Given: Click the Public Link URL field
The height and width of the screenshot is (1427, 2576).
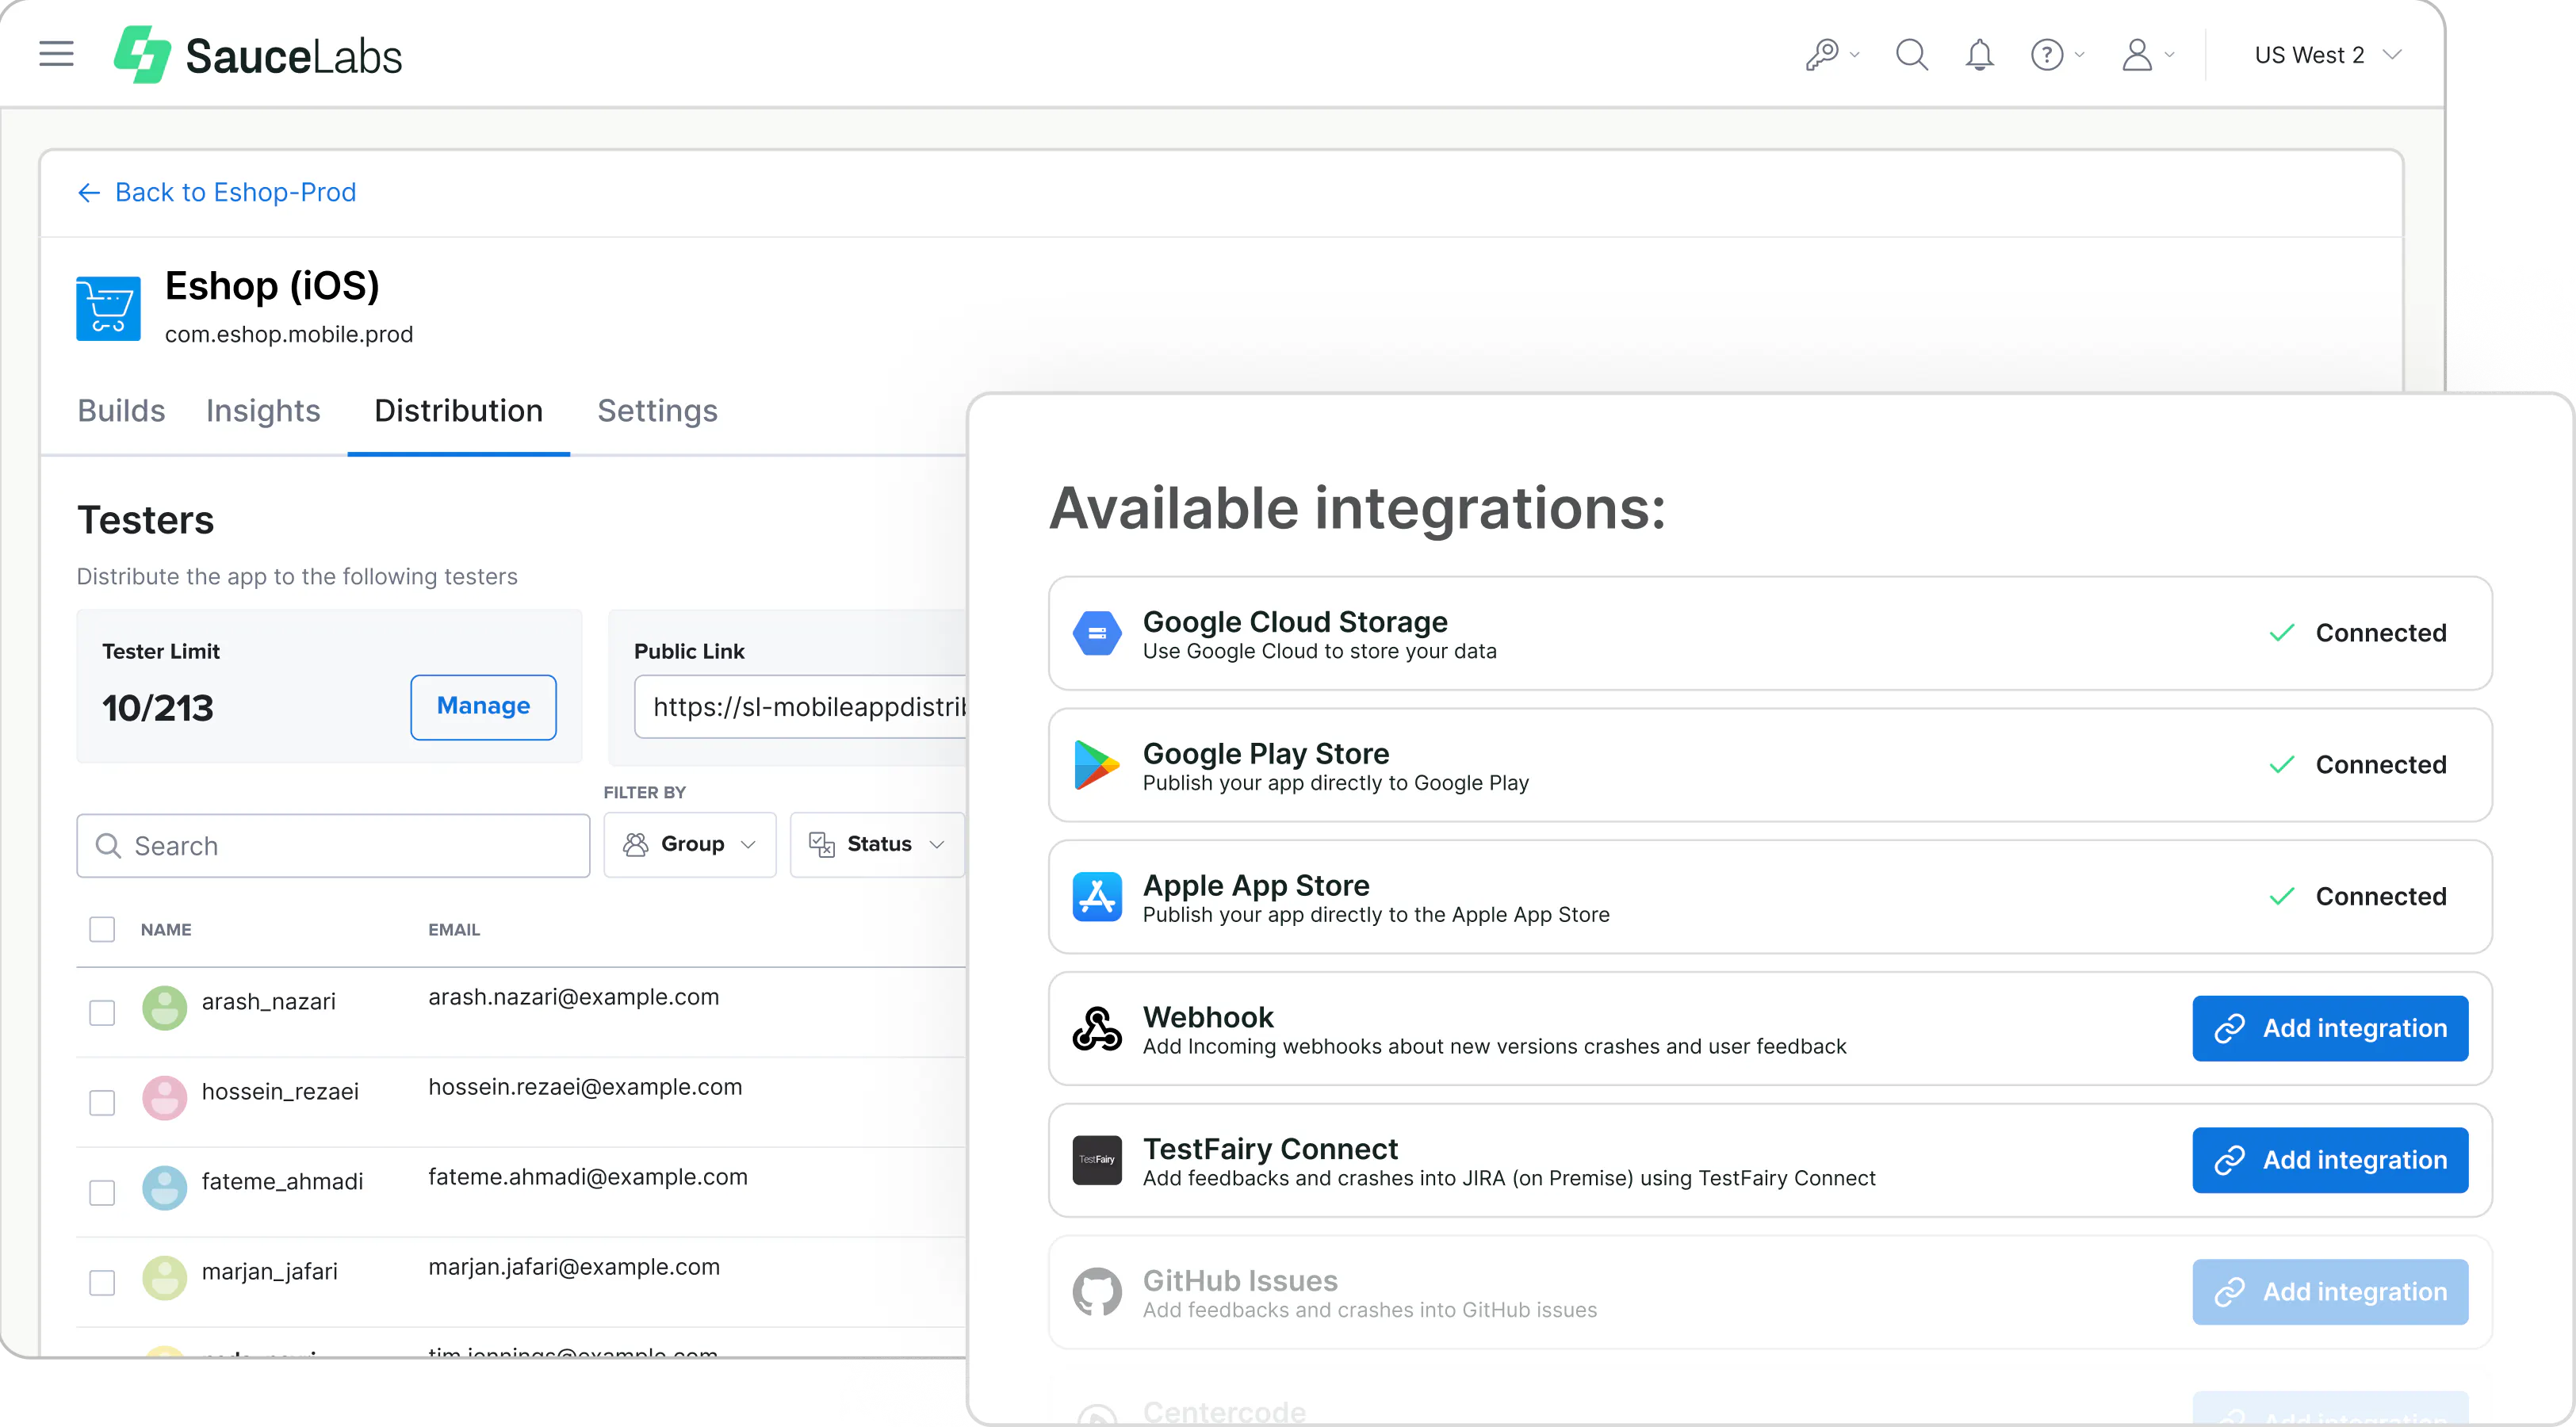Looking at the screenshot, I should [x=800, y=707].
